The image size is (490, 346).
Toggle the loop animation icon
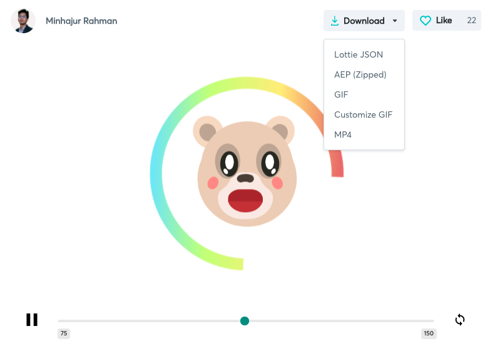460,320
